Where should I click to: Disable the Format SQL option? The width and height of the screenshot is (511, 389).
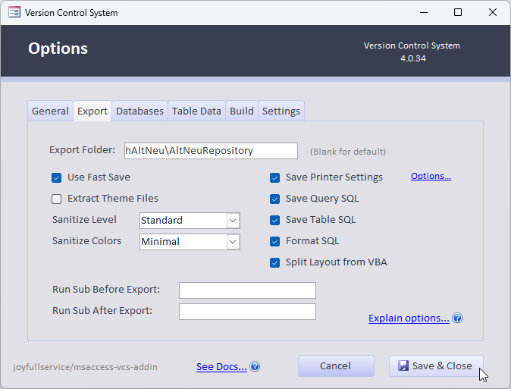point(274,241)
